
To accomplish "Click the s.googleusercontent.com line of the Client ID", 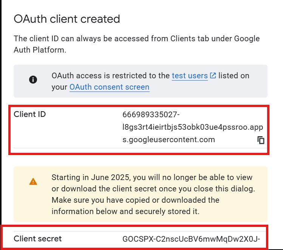I will (x=169, y=140).
